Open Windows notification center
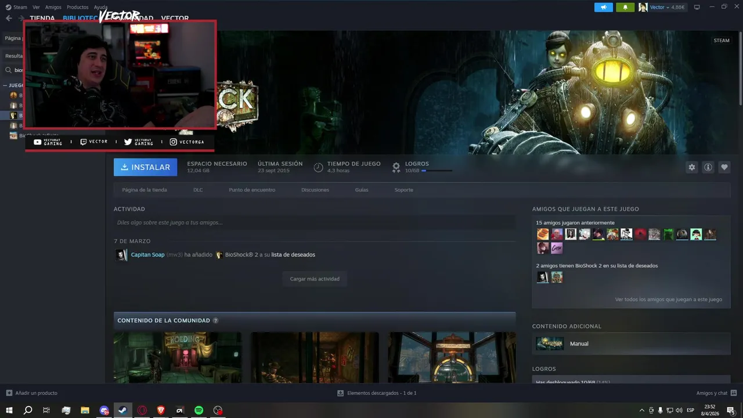This screenshot has width=743, height=418. (x=731, y=410)
